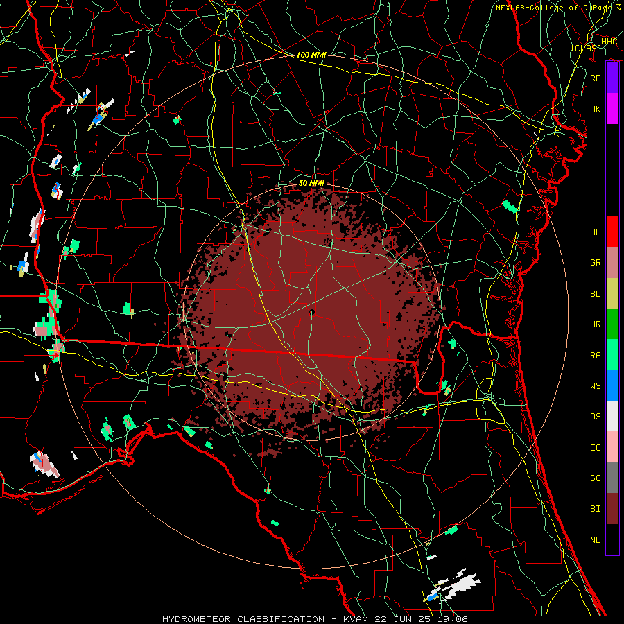Image resolution: width=624 pixels, height=624 pixels.
Task: Click the WS blue legend swatch
Action: click(612, 385)
